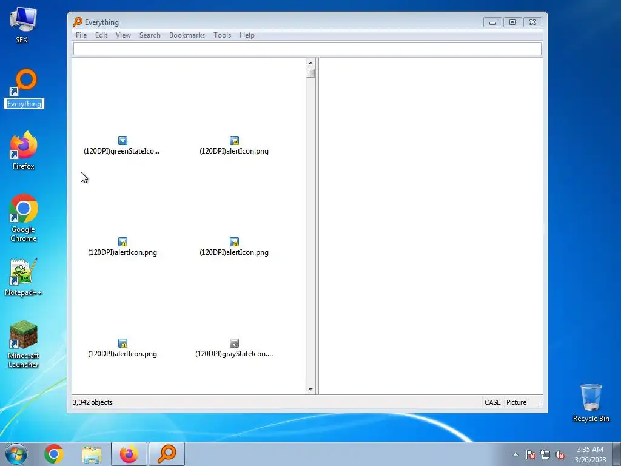
Task: Open the taskbar clock and date
Action: 590,454
